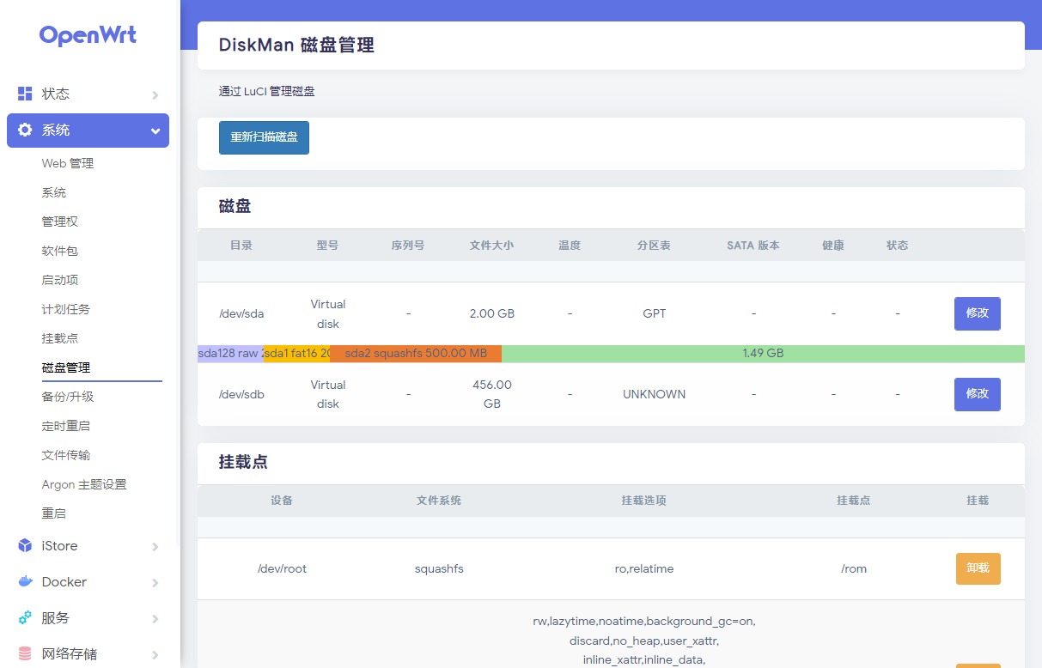This screenshot has height=668, width=1042.
Task: Open iStore via its cube icon
Action: tap(23, 546)
